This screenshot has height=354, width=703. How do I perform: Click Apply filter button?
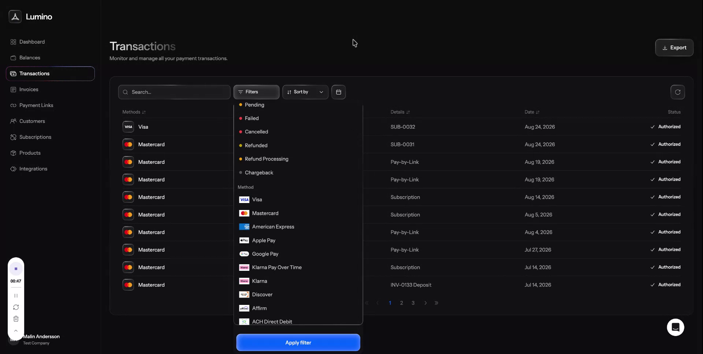[298, 343]
